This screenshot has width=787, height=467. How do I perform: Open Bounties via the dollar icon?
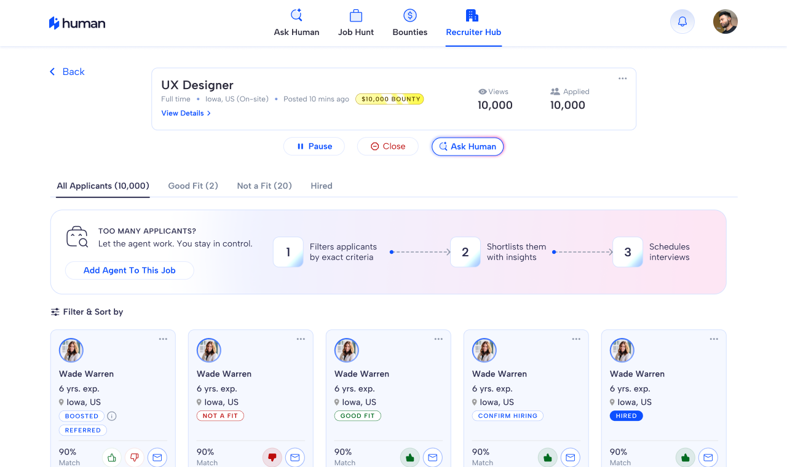409,15
